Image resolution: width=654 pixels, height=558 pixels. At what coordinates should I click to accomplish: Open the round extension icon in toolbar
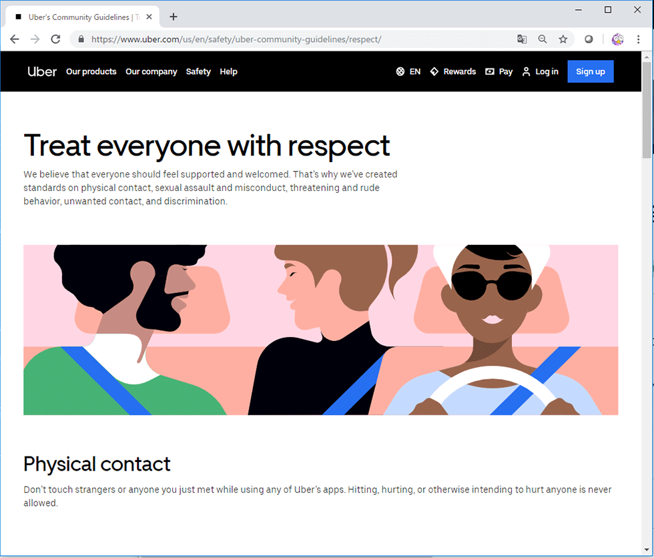(x=589, y=39)
